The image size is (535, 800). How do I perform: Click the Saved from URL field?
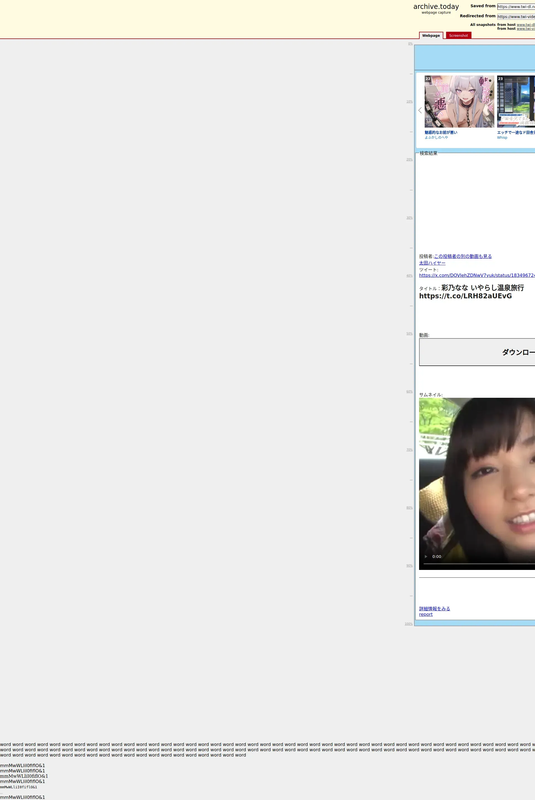point(515,7)
